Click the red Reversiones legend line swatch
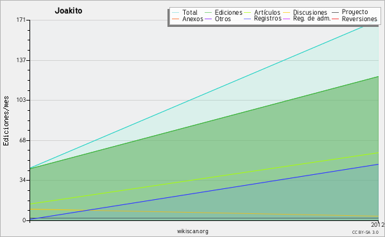 pyautogui.click(x=335, y=19)
